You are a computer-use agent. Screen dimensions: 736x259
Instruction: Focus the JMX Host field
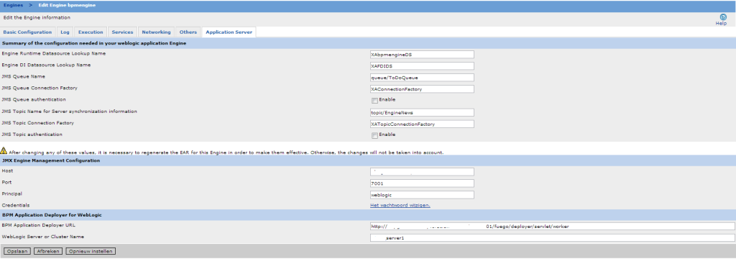point(422,171)
